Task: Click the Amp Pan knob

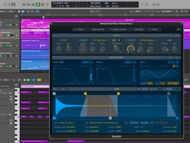Action: tap(174, 49)
